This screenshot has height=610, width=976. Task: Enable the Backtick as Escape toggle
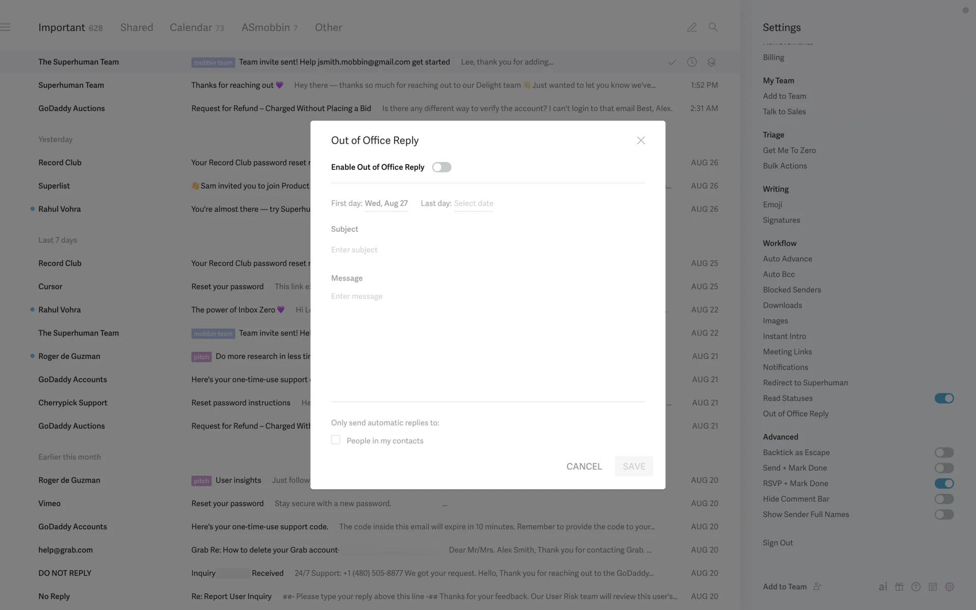[x=944, y=452]
